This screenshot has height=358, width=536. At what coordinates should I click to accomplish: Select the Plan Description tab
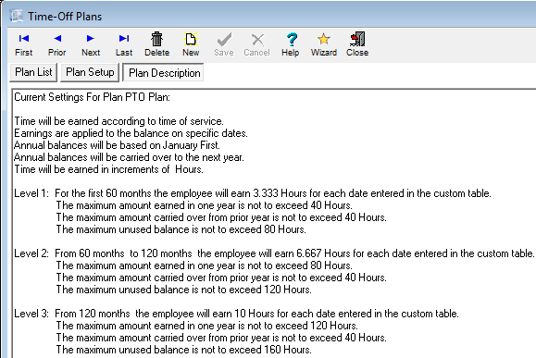[x=164, y=73]
